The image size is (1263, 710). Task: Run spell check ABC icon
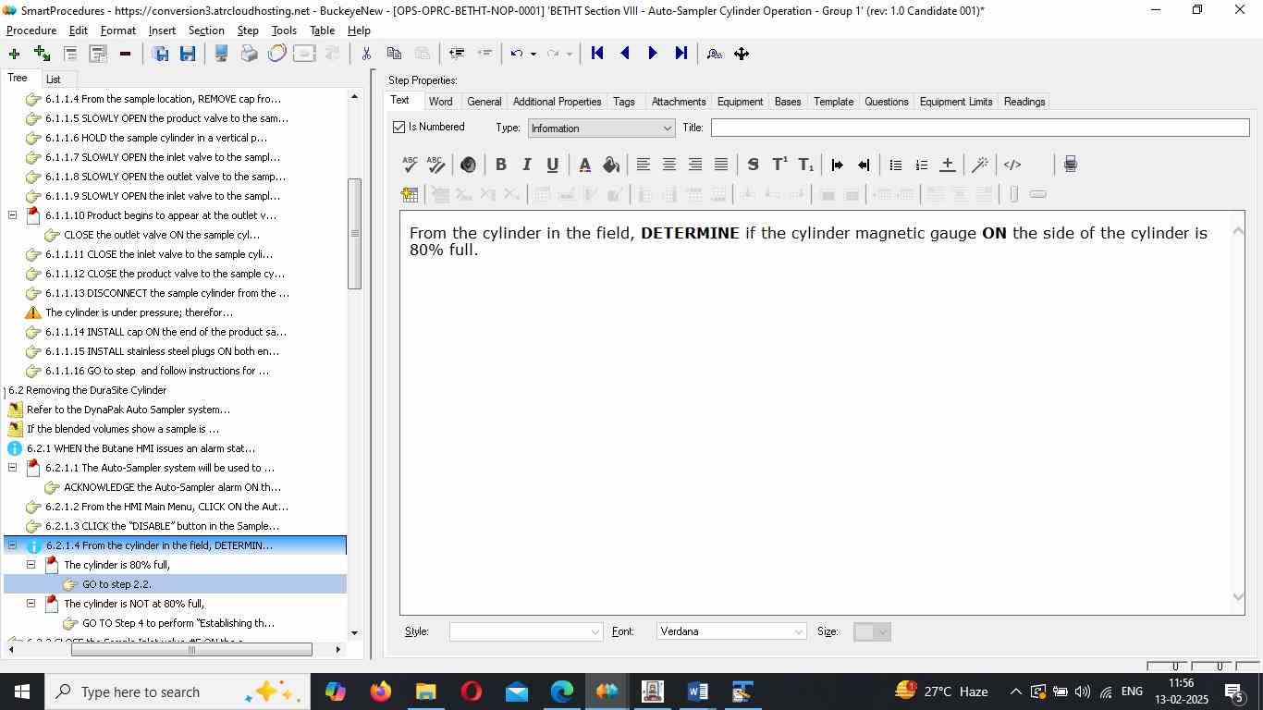click(410, 165)
